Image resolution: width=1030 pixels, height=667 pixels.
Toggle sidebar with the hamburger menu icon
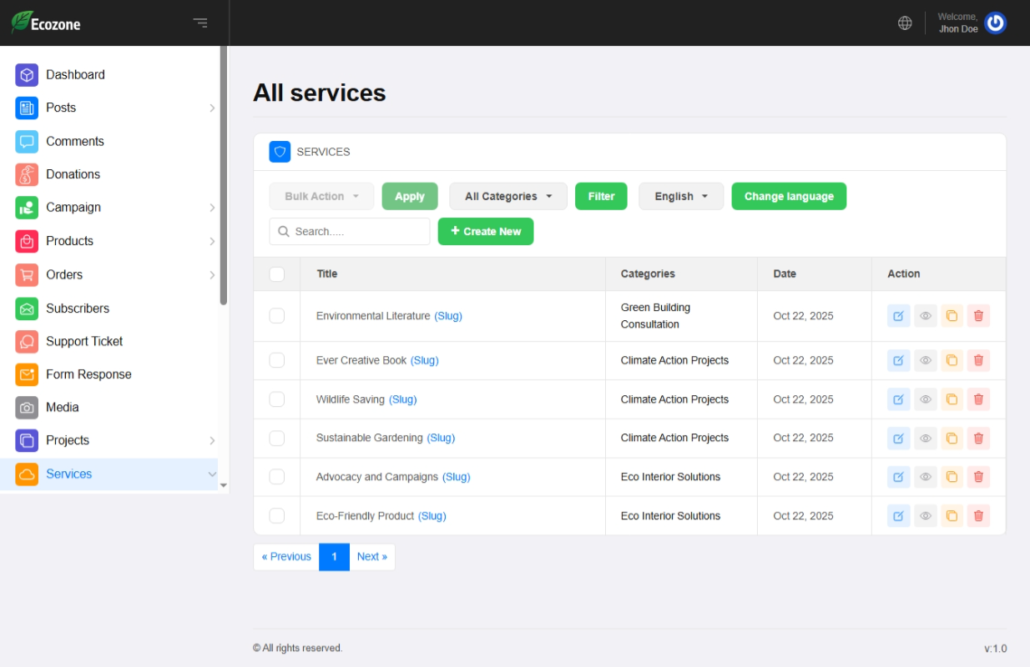(200, 23)
